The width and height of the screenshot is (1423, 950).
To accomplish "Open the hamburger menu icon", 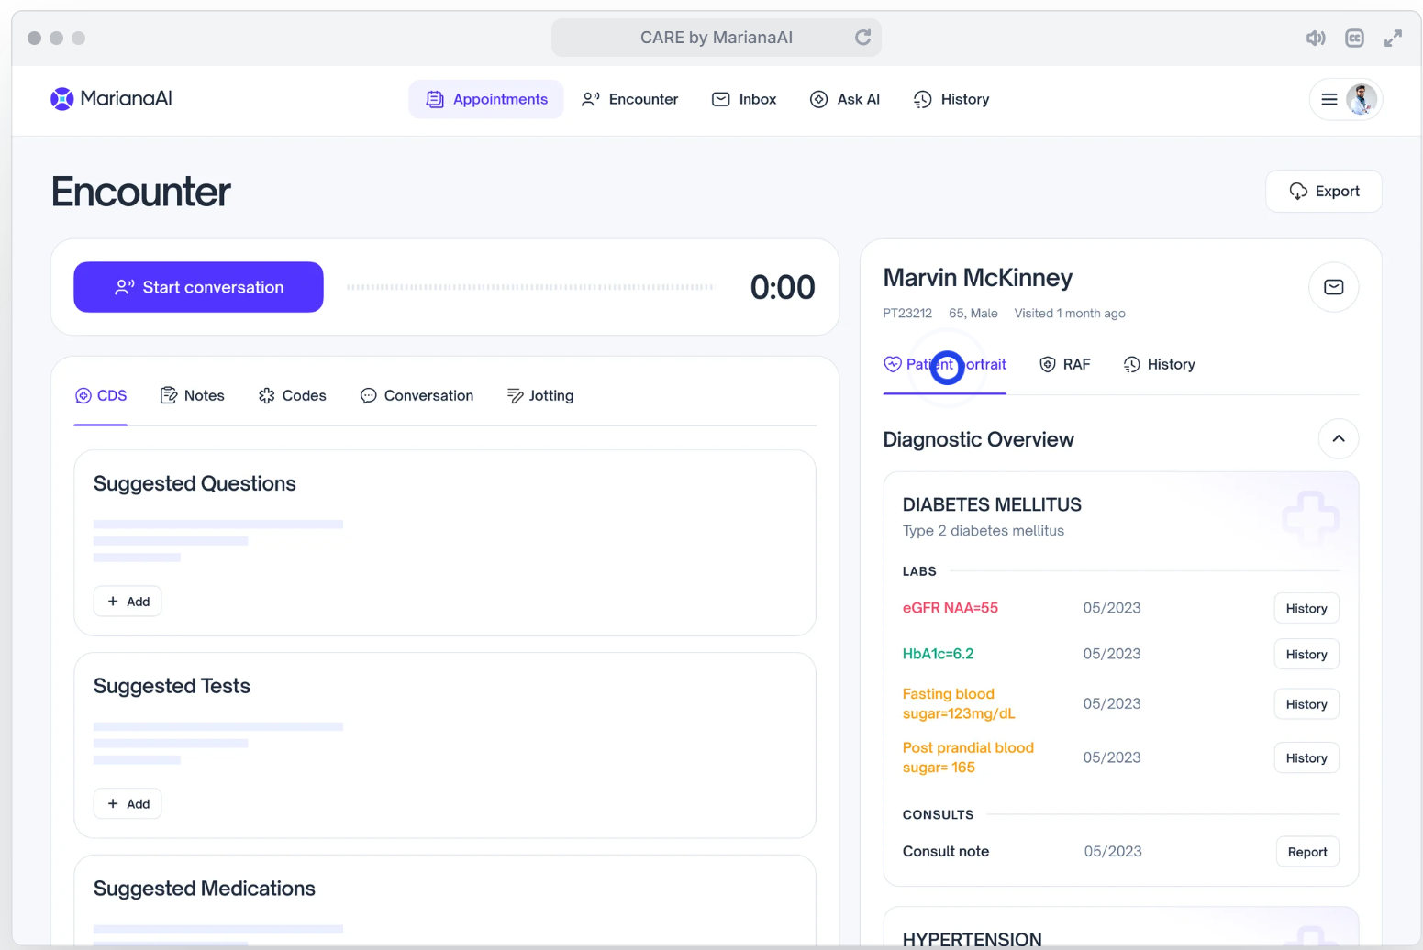I will [1329, 99].
